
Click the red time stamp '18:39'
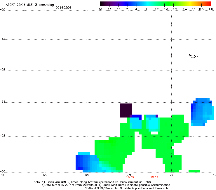coord(154,177)
